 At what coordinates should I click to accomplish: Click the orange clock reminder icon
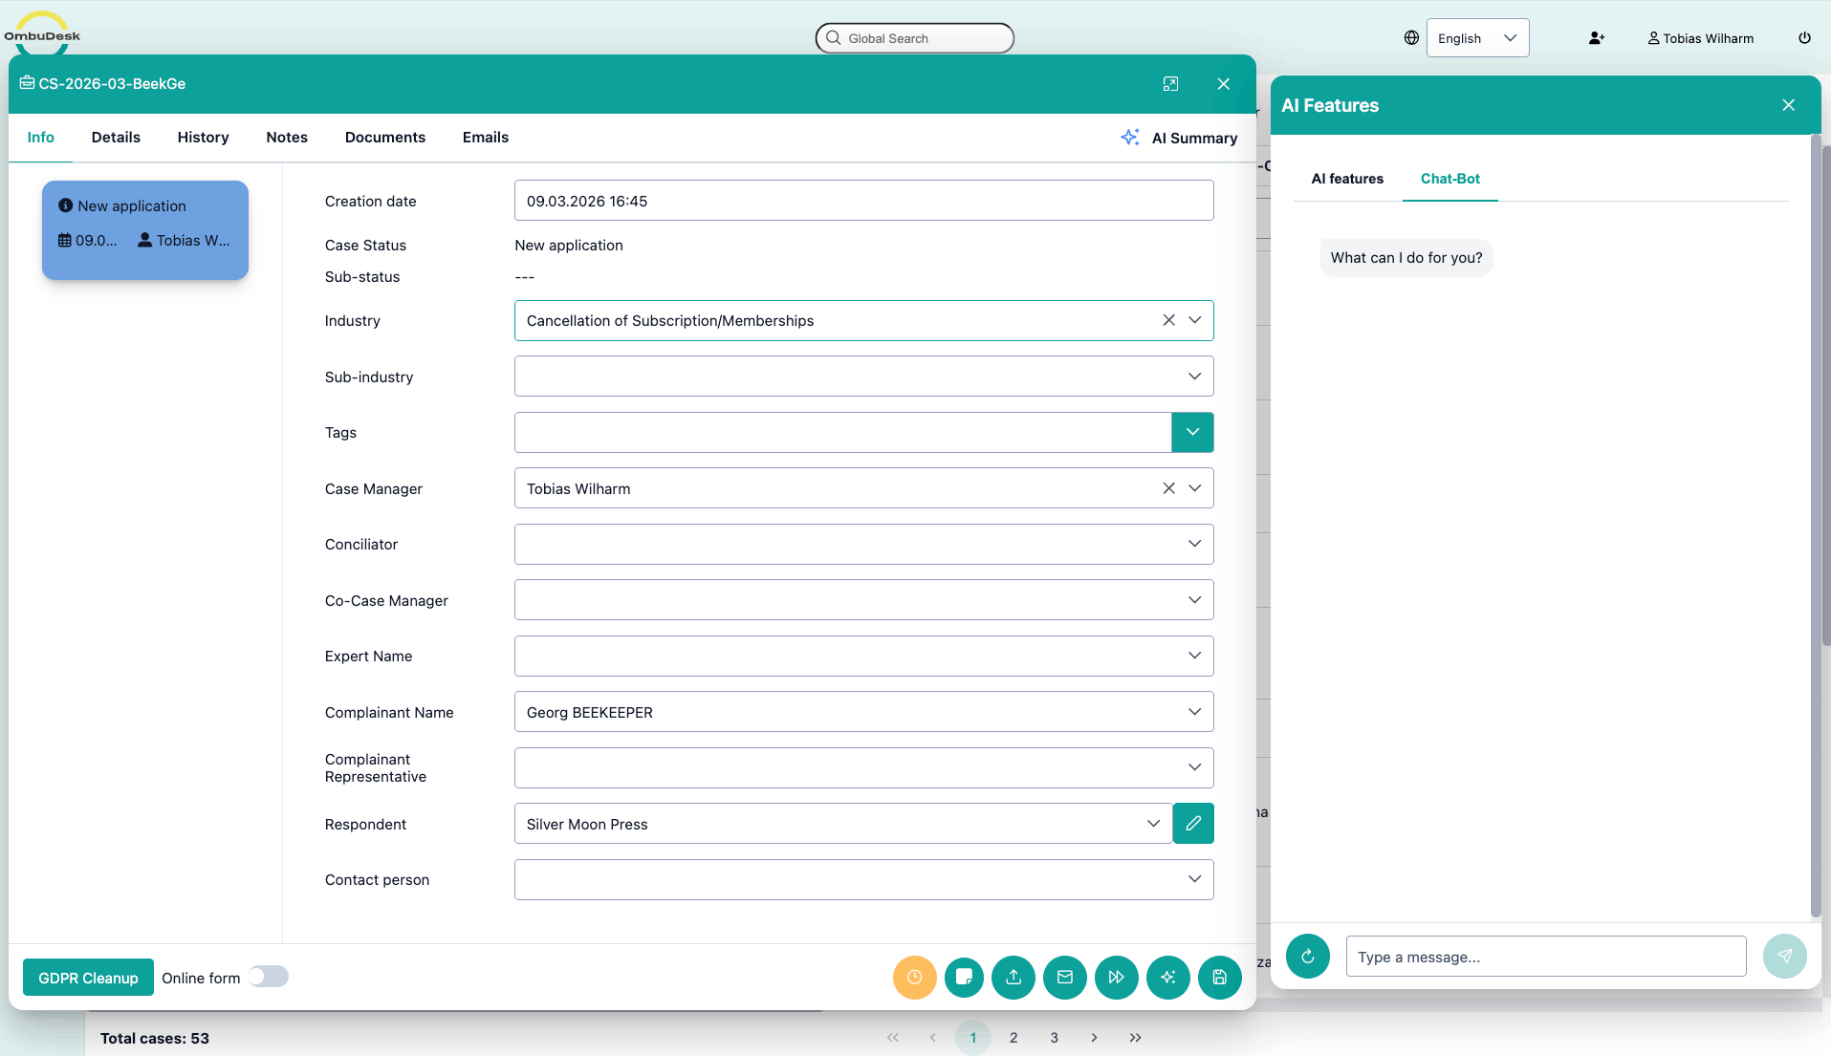point(914,977)
